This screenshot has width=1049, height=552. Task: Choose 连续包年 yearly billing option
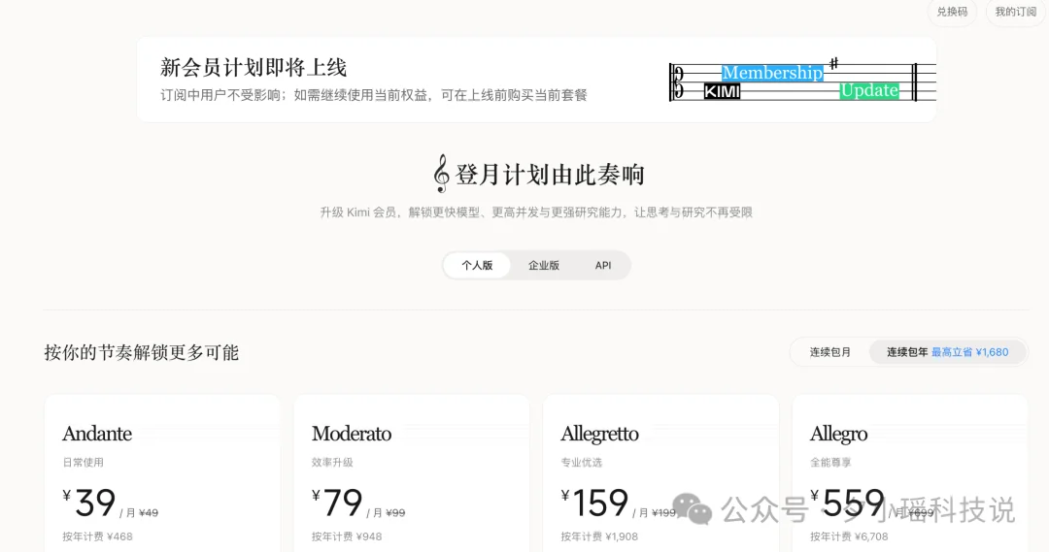947,352
